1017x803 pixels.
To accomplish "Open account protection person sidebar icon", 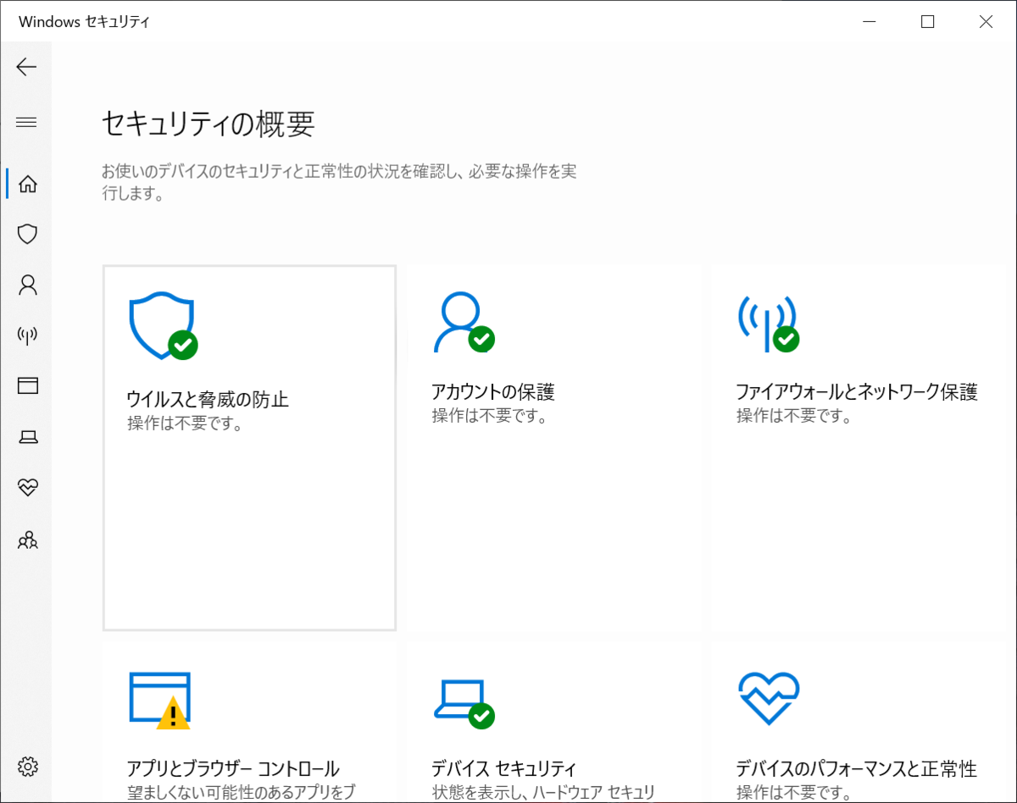I will [x=28, y=285].
